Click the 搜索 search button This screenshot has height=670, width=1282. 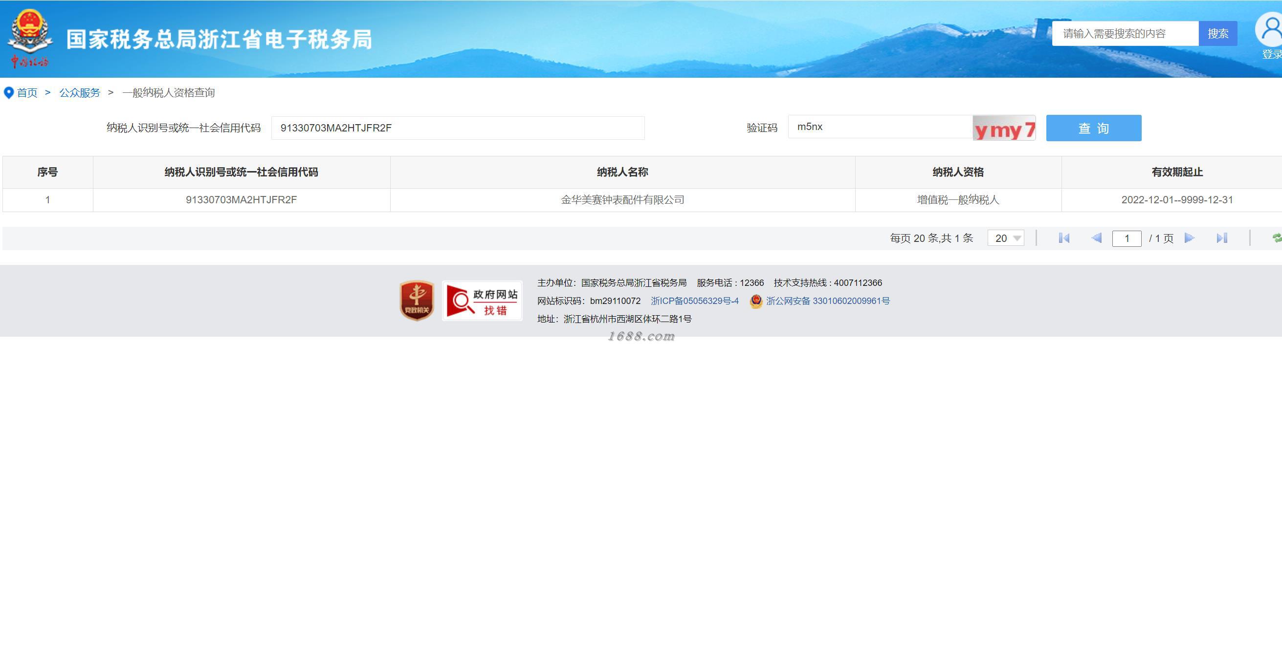click(x=1217, y=34)
